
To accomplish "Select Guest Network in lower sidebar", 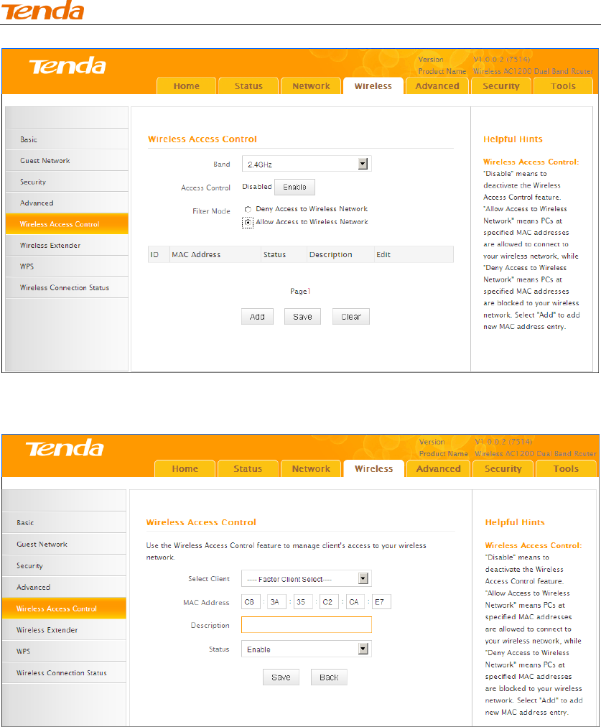I will (x=64, y=544).
